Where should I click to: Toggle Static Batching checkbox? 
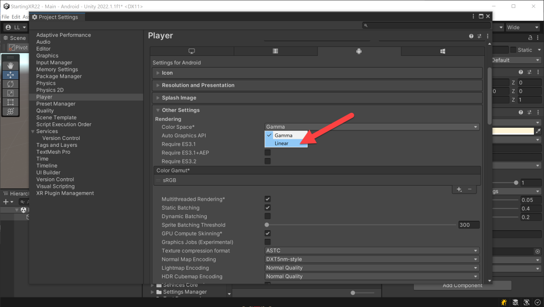(268, 208)
